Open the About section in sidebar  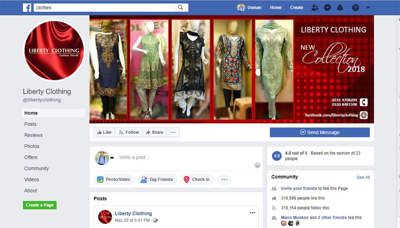pos(31,190)
